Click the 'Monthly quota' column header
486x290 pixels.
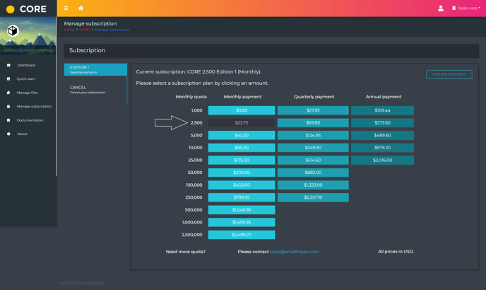coord(191,97)
